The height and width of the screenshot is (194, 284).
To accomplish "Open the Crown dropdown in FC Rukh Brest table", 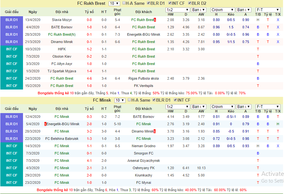I will click(x=223, y=10).
